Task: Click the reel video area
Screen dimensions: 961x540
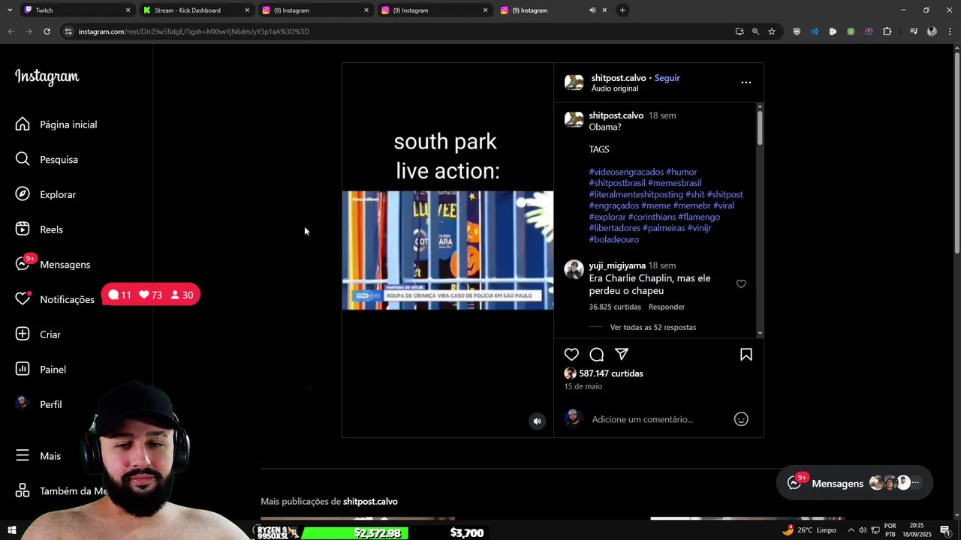Action: click(447, 250)
